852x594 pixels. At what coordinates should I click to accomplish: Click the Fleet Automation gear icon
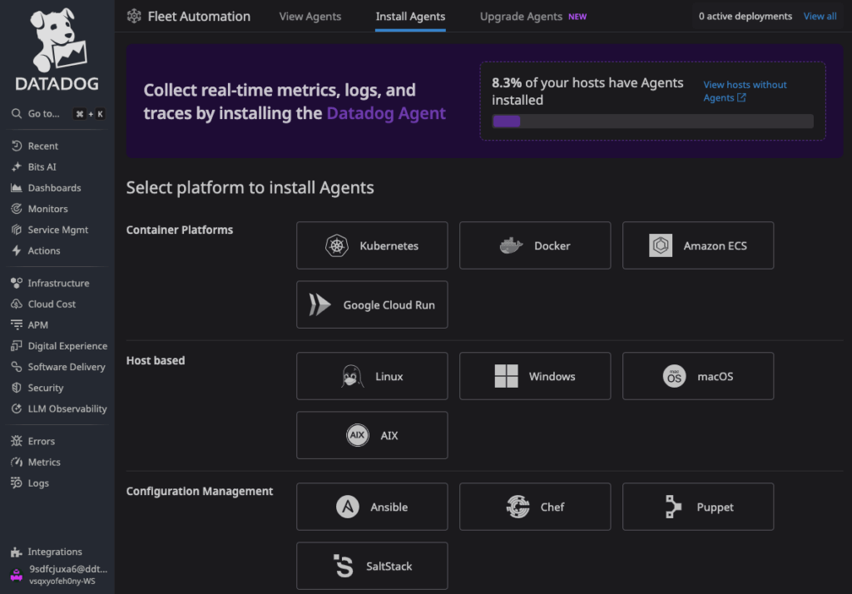tap(134, 16)
